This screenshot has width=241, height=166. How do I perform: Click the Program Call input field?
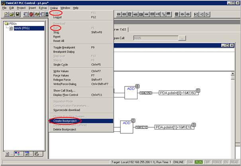pyautogui.click(x=155, y=38)
